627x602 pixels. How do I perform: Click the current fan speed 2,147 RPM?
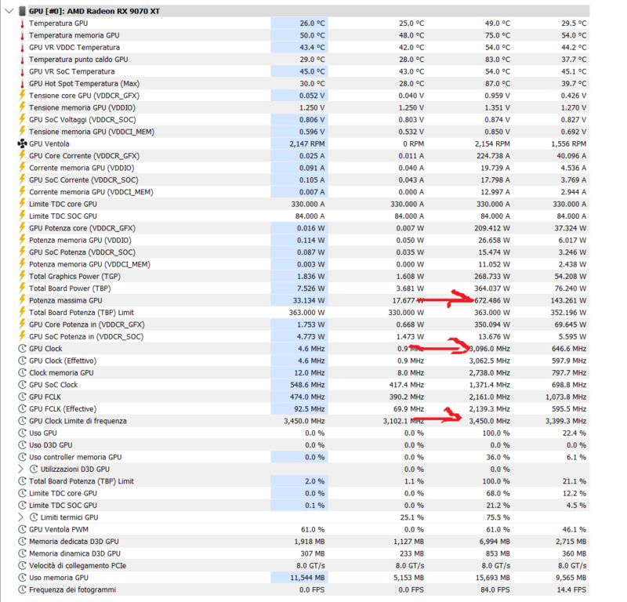click(307, 143)
